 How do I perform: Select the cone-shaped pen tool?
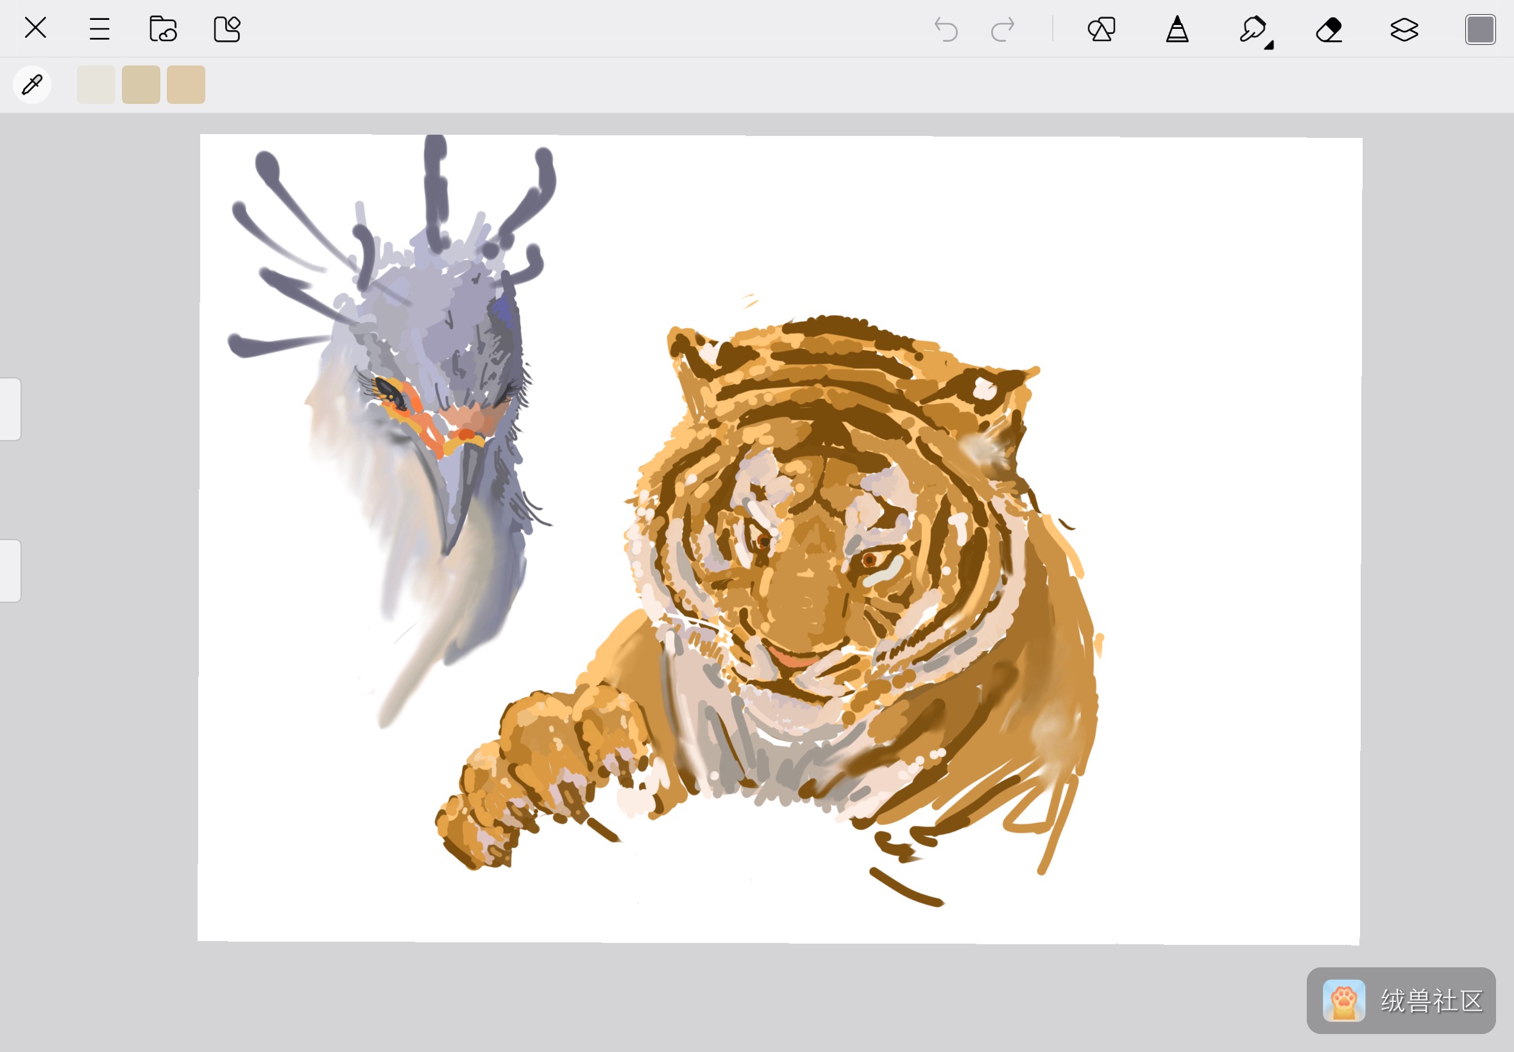click(x=1177, y=29)
